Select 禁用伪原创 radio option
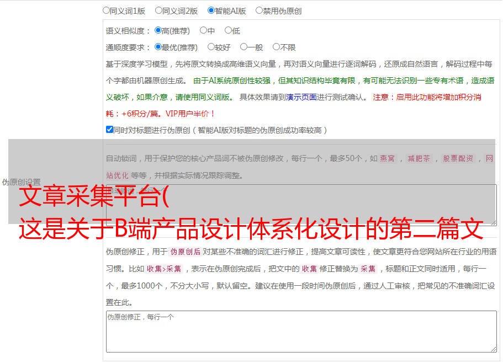Image resolution: width=503 pixels, height=363 pixels. tap(259, 10)
